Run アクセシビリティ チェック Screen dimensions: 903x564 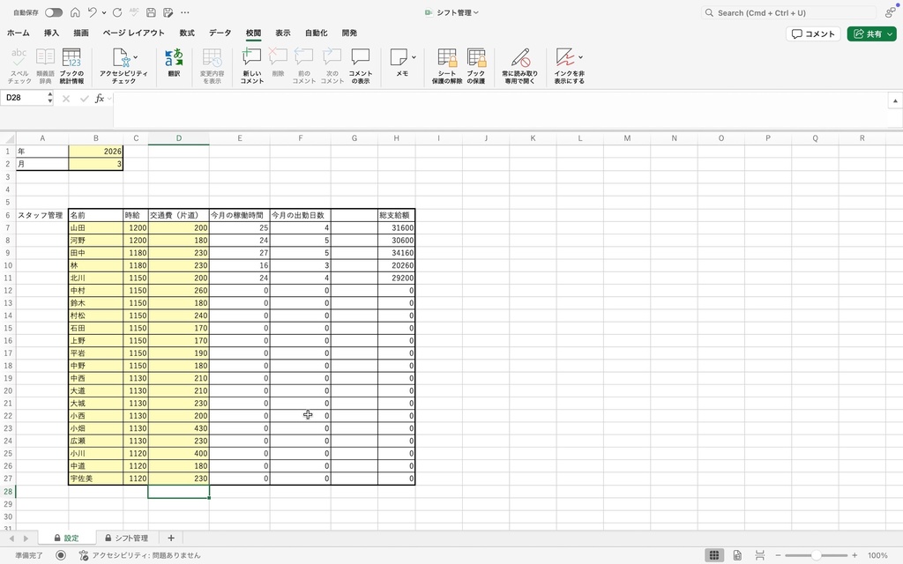[123, 65]
